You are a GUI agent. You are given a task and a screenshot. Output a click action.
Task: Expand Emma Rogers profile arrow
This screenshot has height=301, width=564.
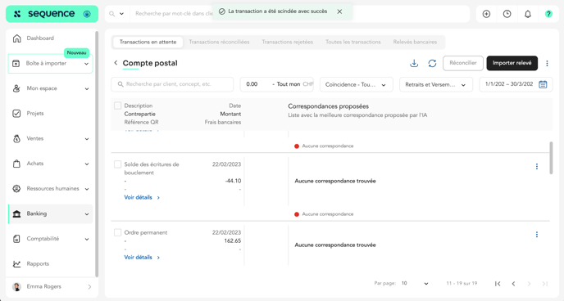coord(89,286)
